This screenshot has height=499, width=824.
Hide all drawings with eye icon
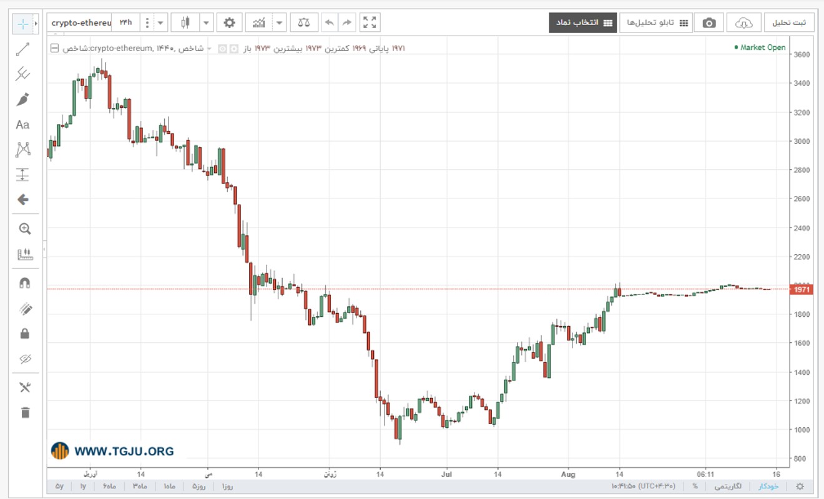click(x=24, y=359)
